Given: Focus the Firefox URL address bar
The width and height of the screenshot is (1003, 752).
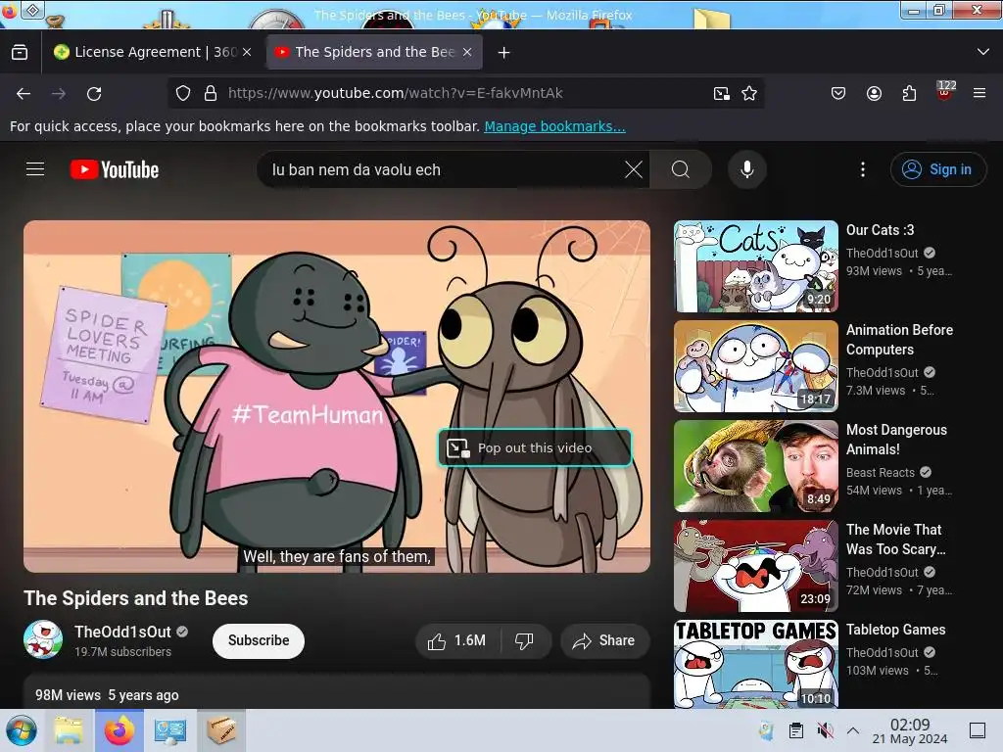Looking at the screenshot, I should [463, 93].
